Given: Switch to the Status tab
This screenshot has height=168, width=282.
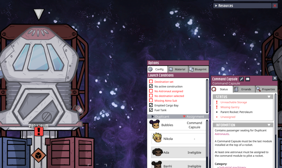Looking at the screenshot, I should tap(222, 89).
